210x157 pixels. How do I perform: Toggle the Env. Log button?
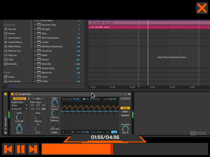click(x=114, y=132)
